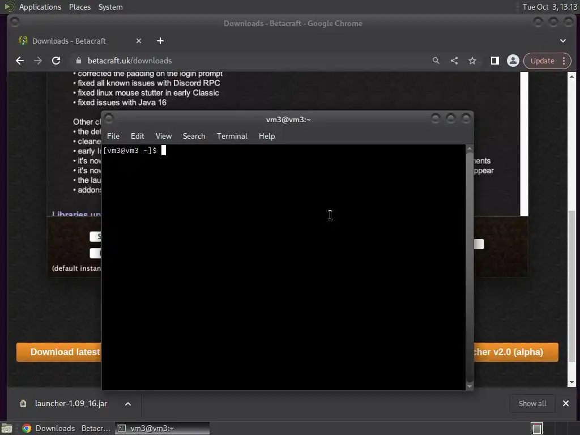580x435 pixels.
Task: Click show desktop icon in bottom panel
Action: [7, 428]
